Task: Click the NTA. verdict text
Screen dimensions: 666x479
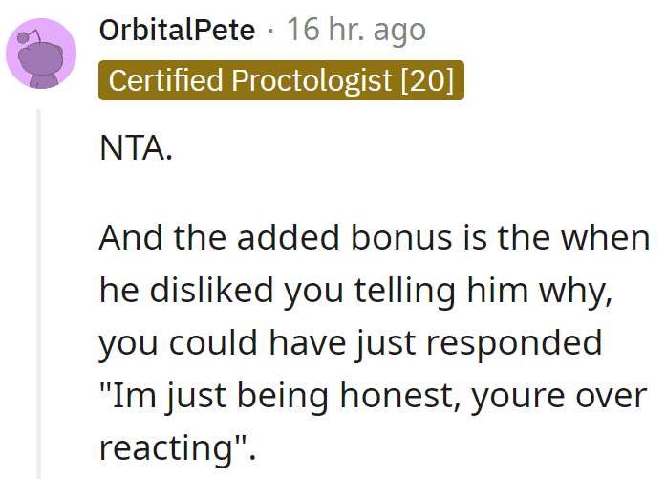Action: pyautogui.click(x=136, y=148)
